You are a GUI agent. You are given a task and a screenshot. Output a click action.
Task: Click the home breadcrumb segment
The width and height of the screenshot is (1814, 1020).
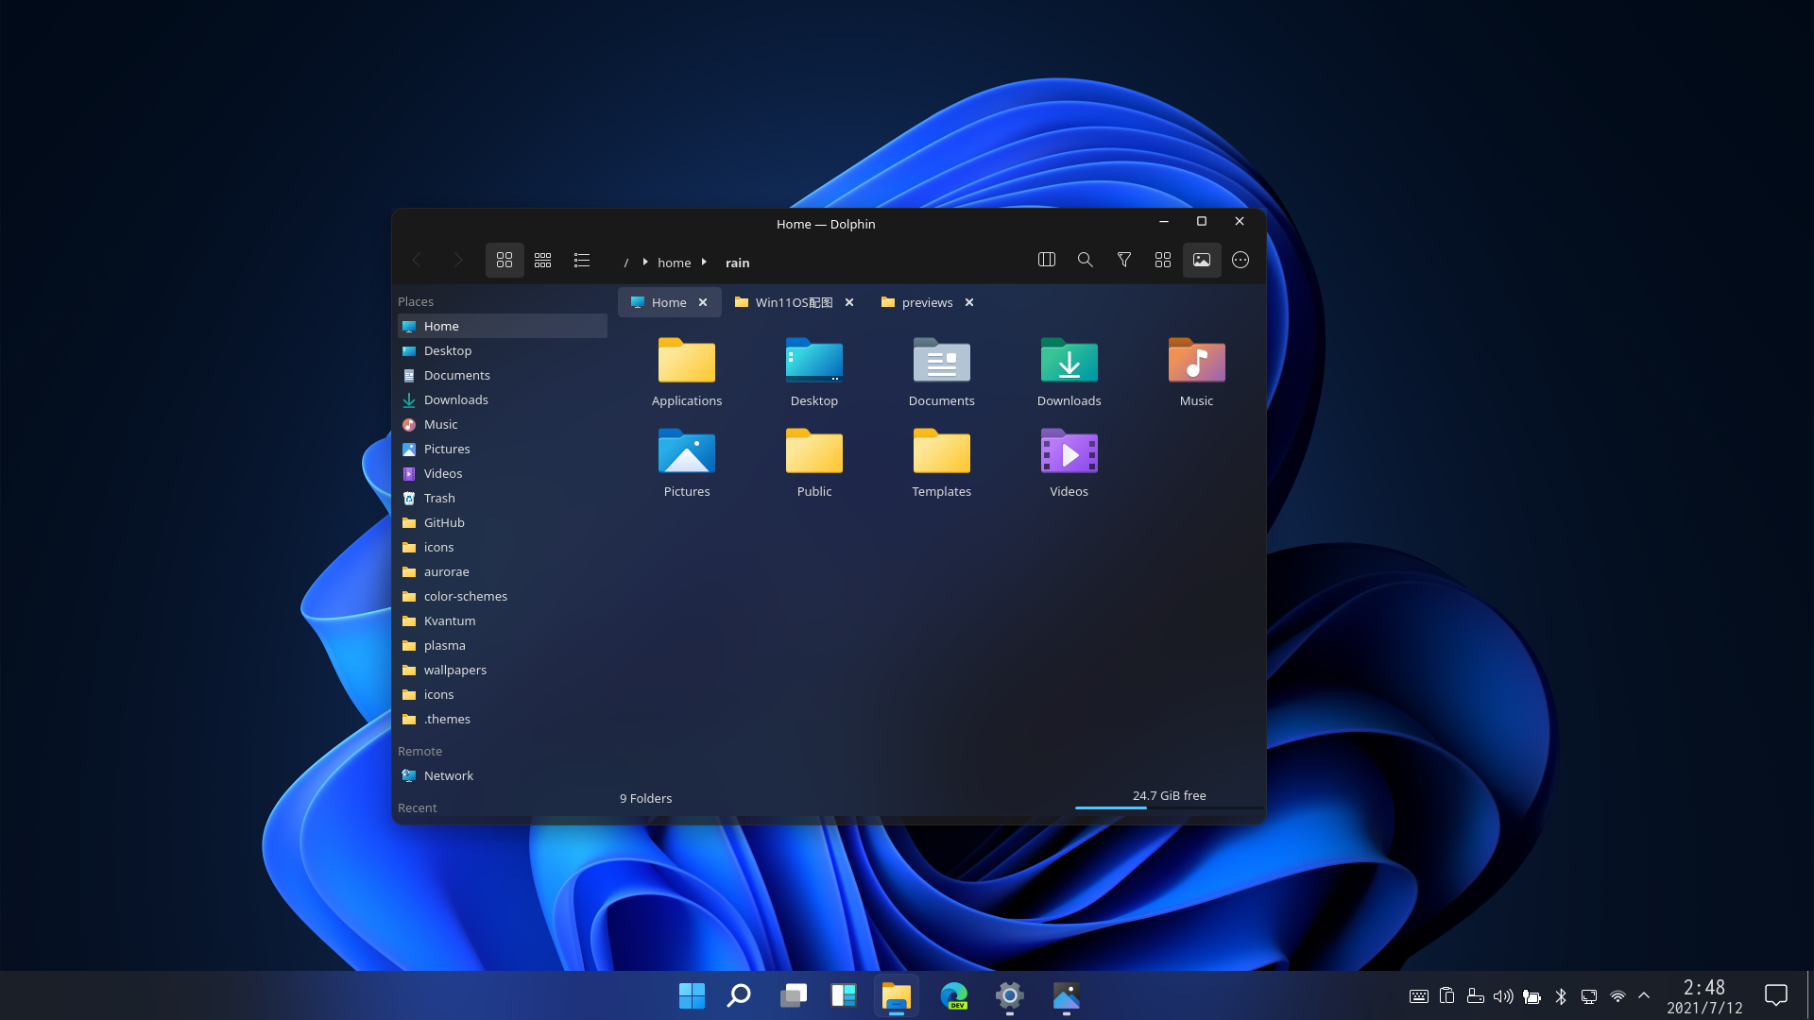pyautogui.click(x=675, y=263)
